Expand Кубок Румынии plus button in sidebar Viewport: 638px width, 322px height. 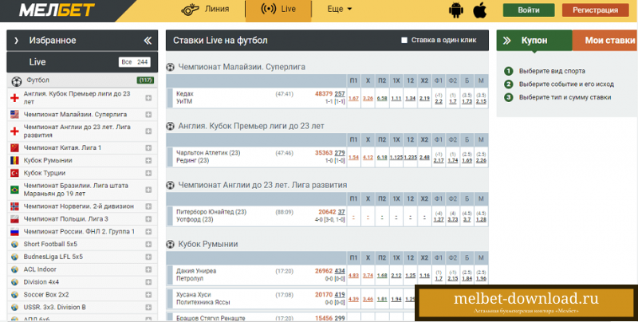tap(148, 160)
